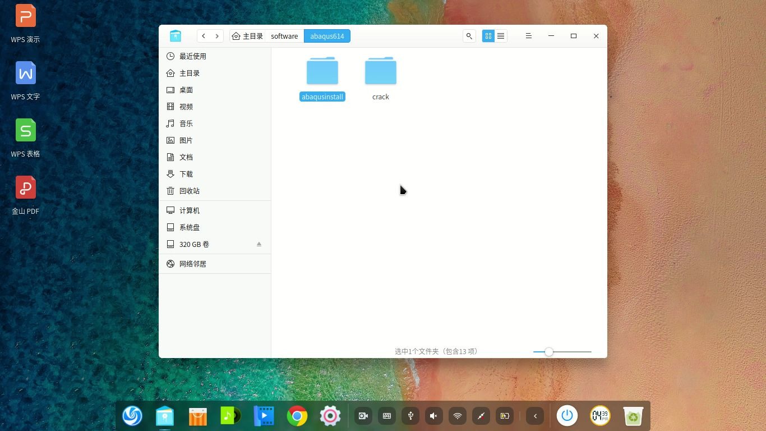Image resolution: width=766 pixels, height=431 pixels.
Task: Switch to icon grid view
Action: (488, 36)
